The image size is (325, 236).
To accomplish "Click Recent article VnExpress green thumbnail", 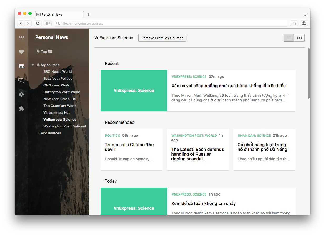I will point(134,91).
